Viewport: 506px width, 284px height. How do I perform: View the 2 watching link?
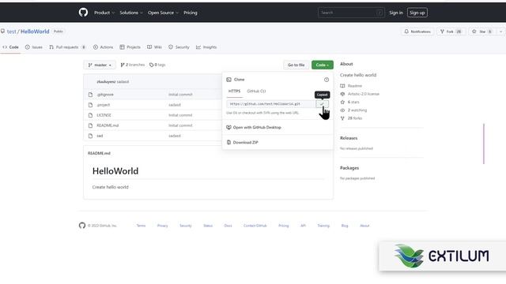click(x=357, y=110)
